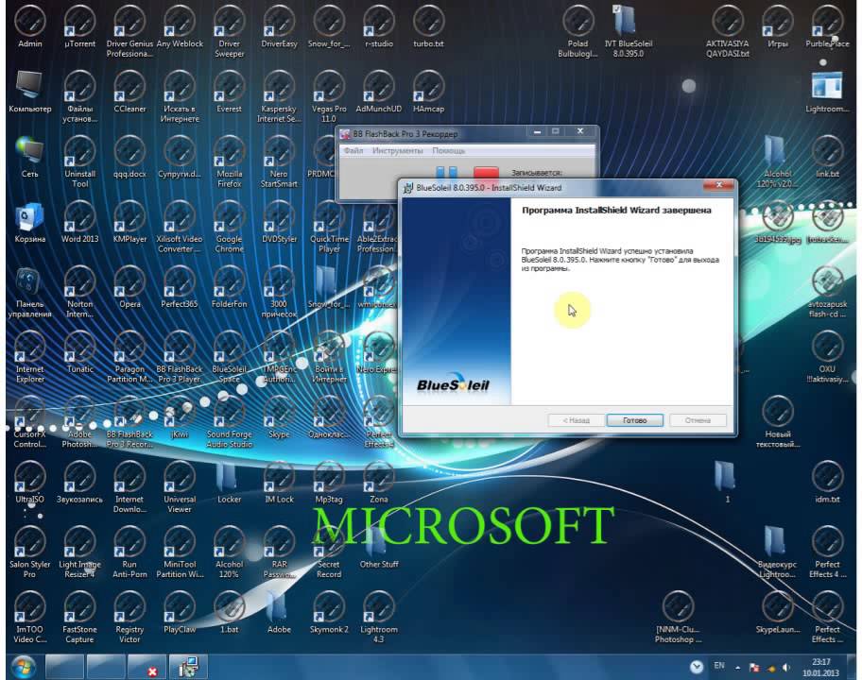862x680 pixels.
Task: Select the Polad Bulbuloglu desktop icon
Action: click(578, 31)
